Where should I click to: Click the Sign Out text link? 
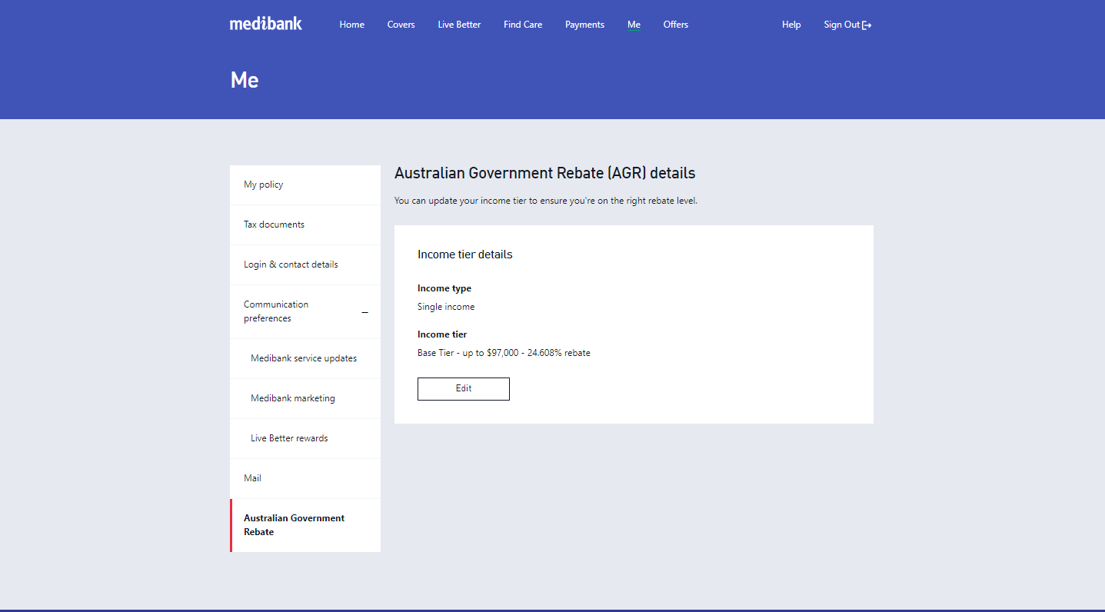pyautogui.click(x=841, y=25)
